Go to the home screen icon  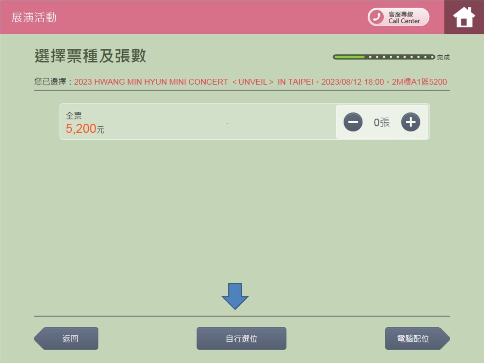click(464, 17)
